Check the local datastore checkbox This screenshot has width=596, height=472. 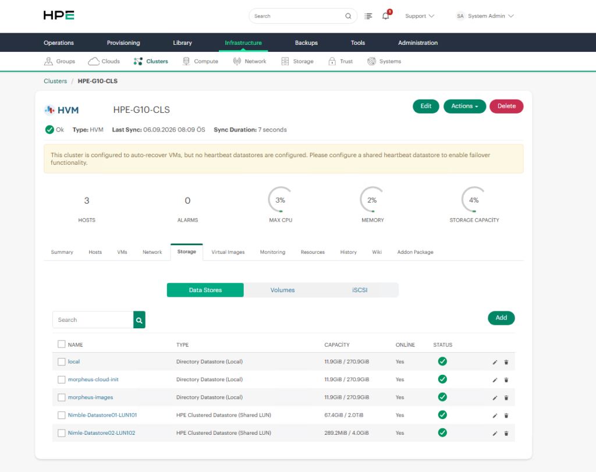[x=62, y=362]
